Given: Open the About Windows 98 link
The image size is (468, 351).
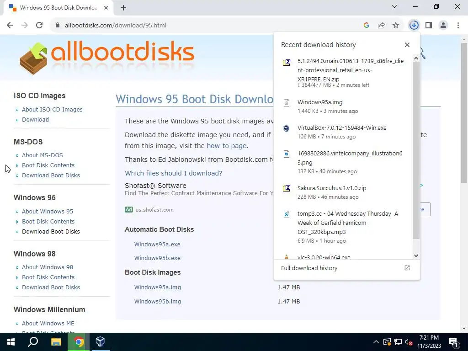Looking at the screenshot, I should click(48, 267).
